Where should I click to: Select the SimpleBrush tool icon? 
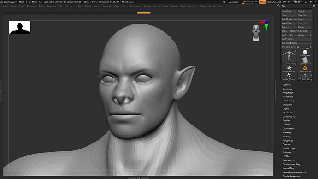(305, 69)
